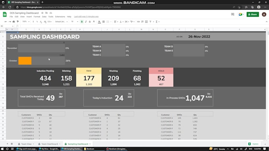The width and height of the screenshot is (269, 151).
Task: Undo the last action
Action: 6,22
